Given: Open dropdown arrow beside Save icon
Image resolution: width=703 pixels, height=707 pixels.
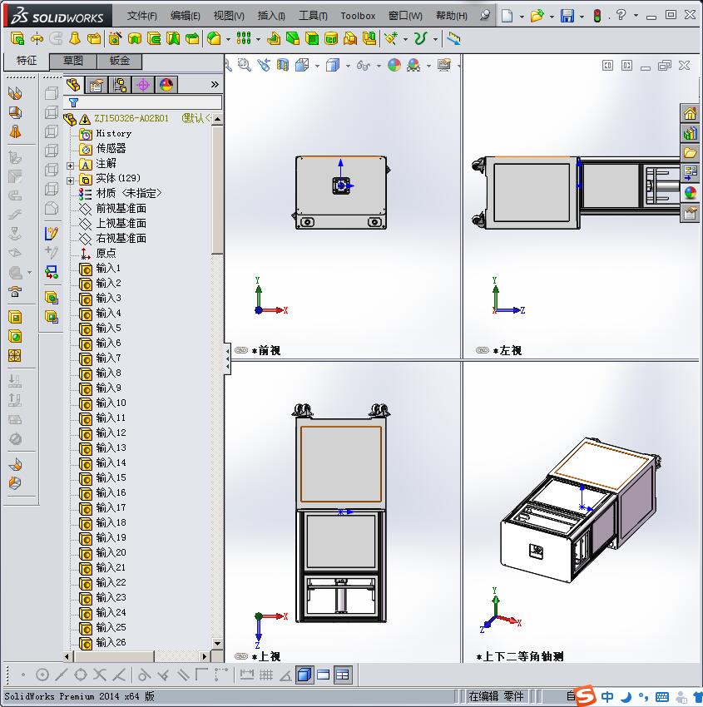Looking at the screenshot, I should coord(582,17).
